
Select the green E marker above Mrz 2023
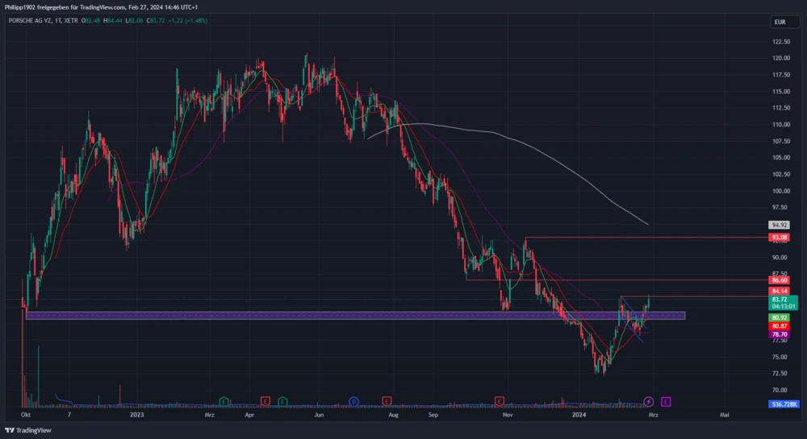point(224,401)
